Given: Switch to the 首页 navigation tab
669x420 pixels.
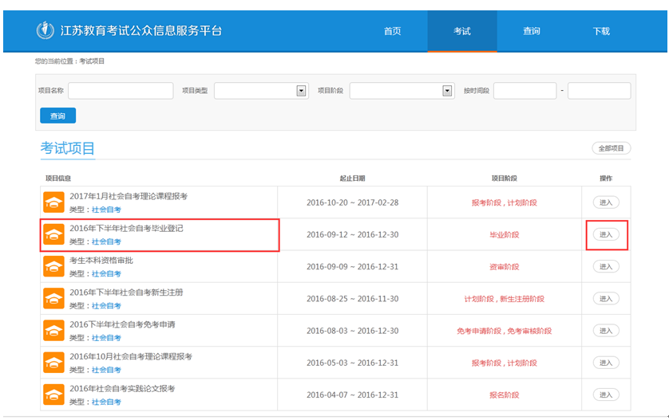Looking at the screenshot, I should [x=392, y=31].
